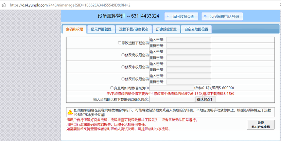Click the 如需要技术支持查看 red line

coord(118,129)
